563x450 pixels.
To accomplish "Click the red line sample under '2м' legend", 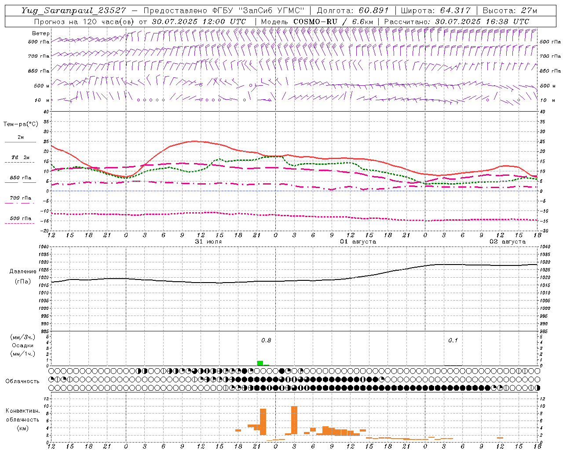I will 20,142.
